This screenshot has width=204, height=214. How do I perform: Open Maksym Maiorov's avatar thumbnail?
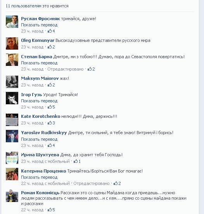point(12,82)
